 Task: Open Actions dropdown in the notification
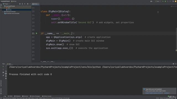[x=167, y=93]
